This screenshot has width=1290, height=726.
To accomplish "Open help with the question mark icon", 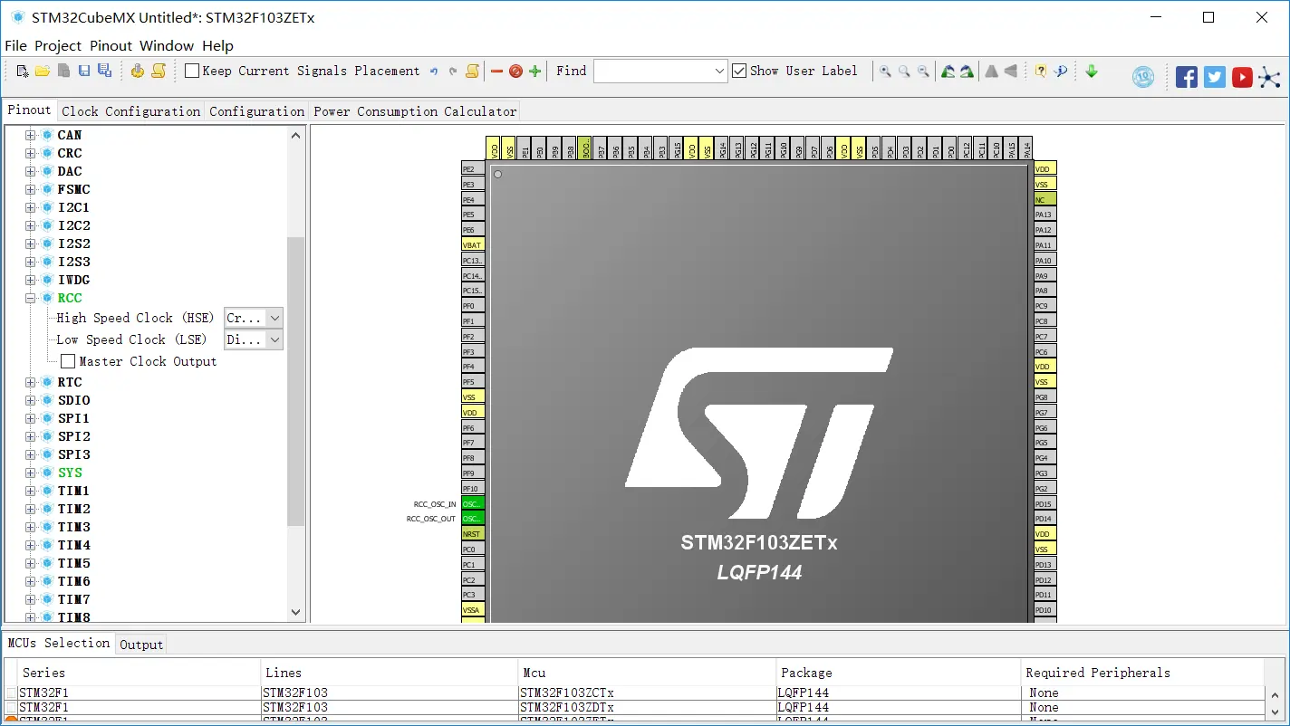I will click(1041, 71).
